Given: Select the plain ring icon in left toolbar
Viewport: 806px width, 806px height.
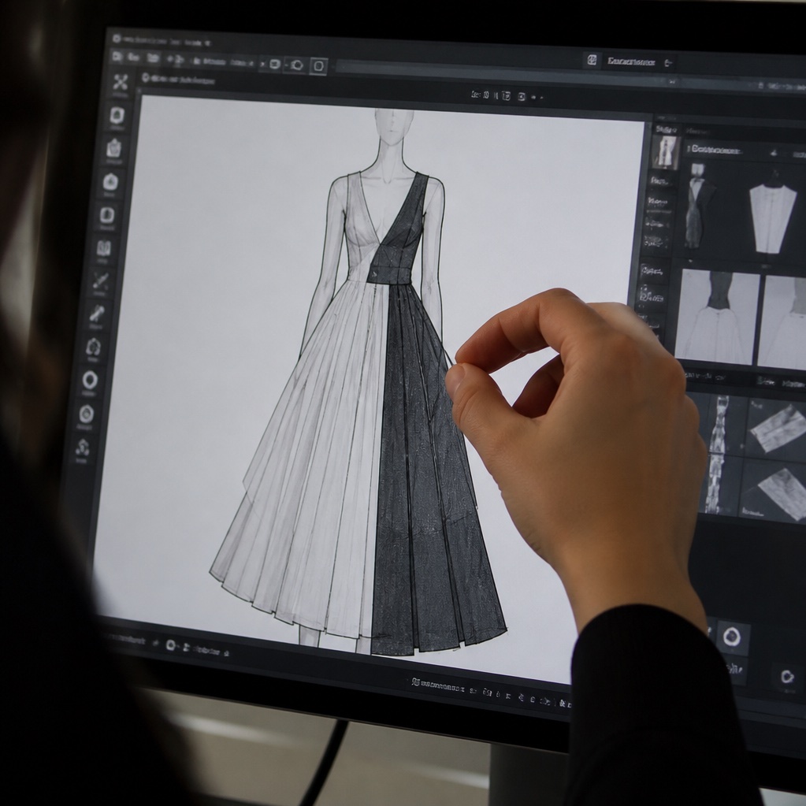Looking at the screenshot, I should [x=90, y=381].
